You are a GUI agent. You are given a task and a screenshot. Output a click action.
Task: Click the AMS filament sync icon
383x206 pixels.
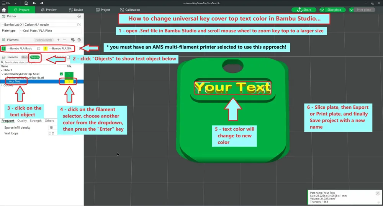[72, 40]
